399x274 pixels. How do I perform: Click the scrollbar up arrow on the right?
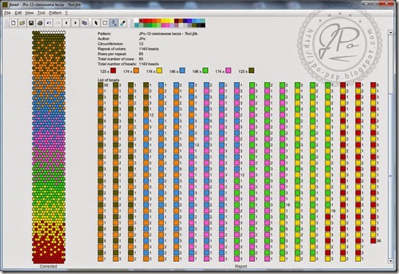[391, 32]
